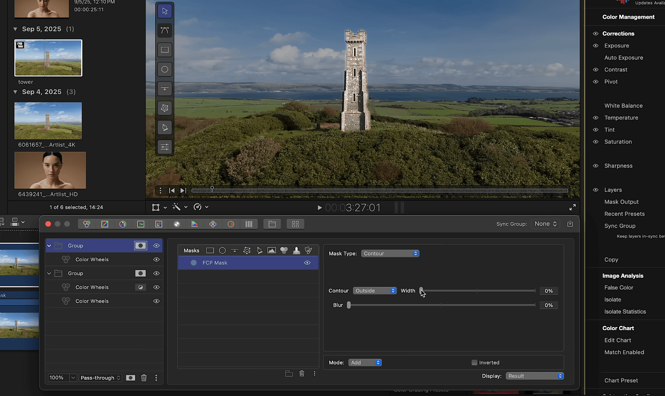Select Auto Exposure in Corrections list
Viewport: 665px width, 396px height.
(623, 58)
